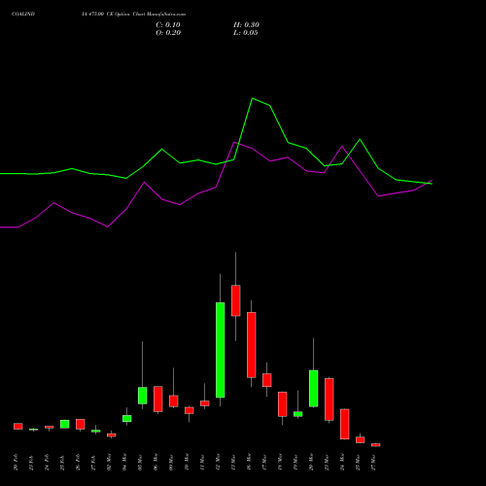Select the 20 Mar date label
This screenshot has width=486, height=486.
point(311,463)
